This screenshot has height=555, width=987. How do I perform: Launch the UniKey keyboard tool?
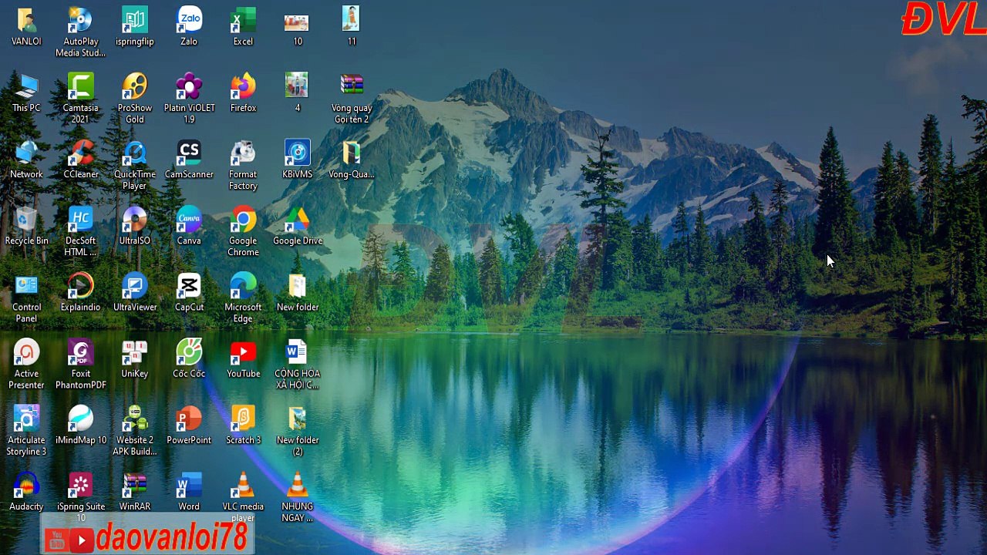[135, 352]
